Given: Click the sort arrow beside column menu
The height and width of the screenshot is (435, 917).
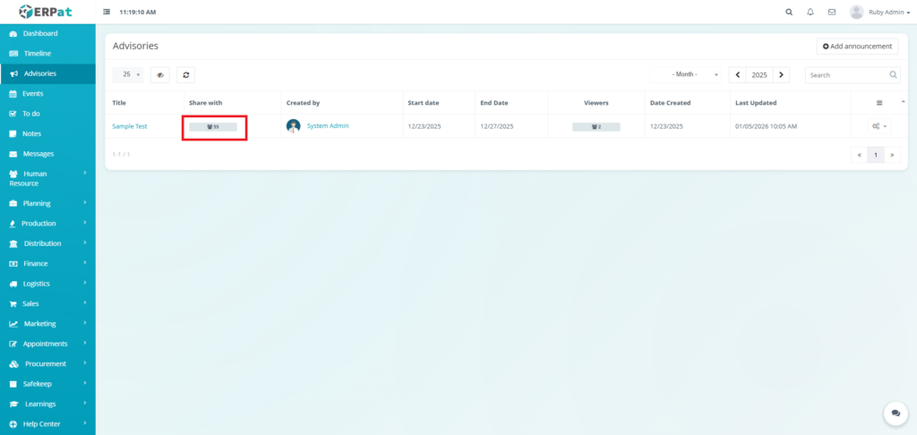Looking at the screenshot, I should pos(904,102).
